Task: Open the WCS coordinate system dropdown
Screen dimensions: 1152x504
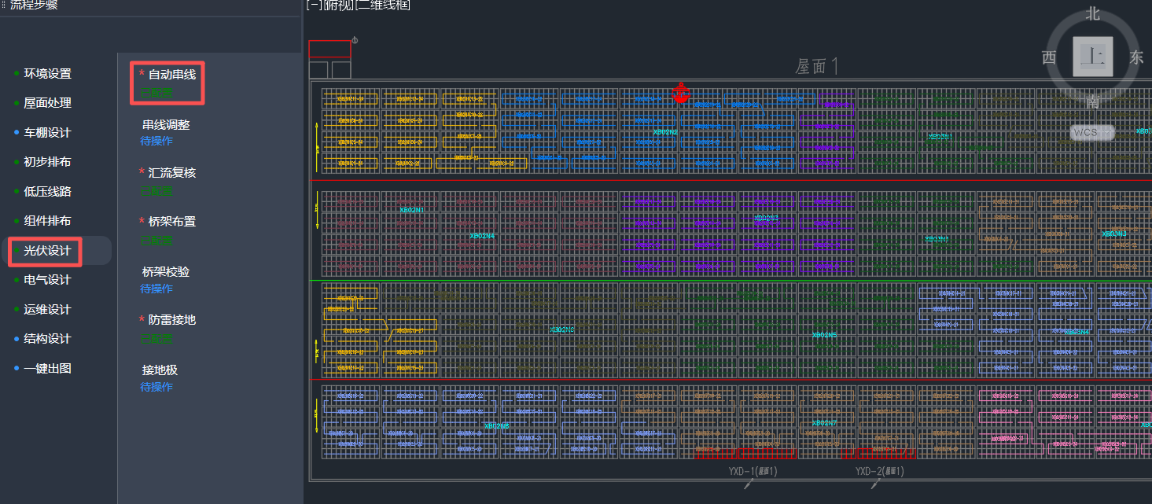Action: point(1092,132)
